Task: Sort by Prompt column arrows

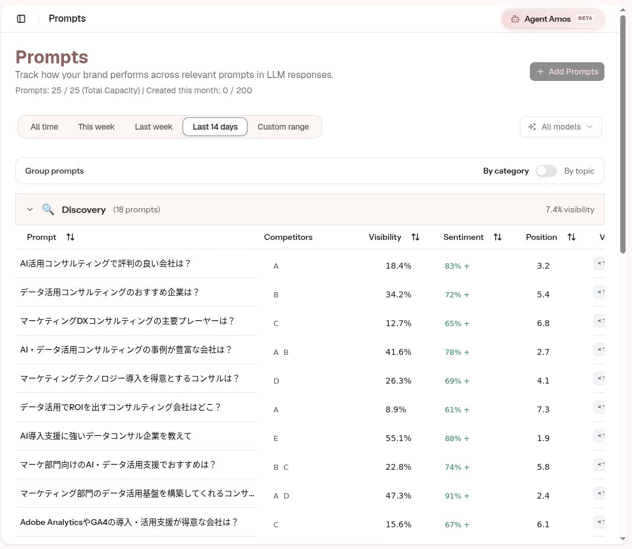Action: pos(70,237)
